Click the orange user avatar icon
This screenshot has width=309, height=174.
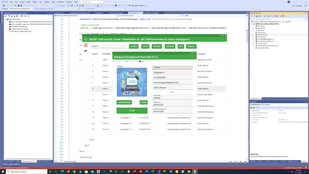[86, 45]
